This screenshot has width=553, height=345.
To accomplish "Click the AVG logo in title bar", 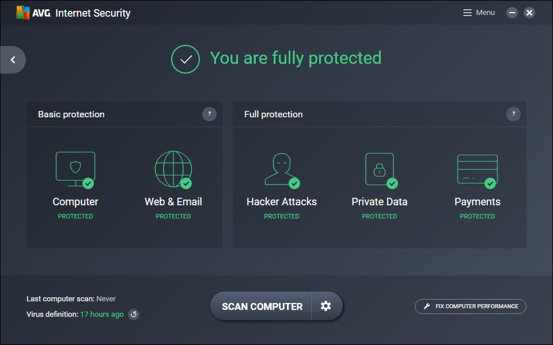I will (23, 13).
